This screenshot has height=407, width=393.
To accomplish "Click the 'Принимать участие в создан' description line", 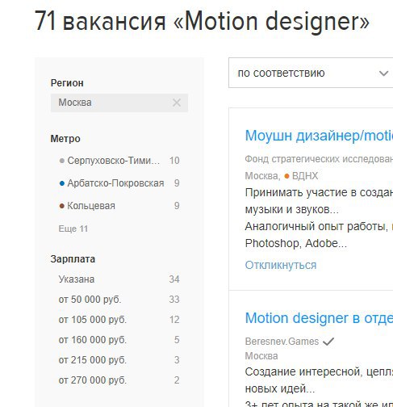I will (319, 192).
